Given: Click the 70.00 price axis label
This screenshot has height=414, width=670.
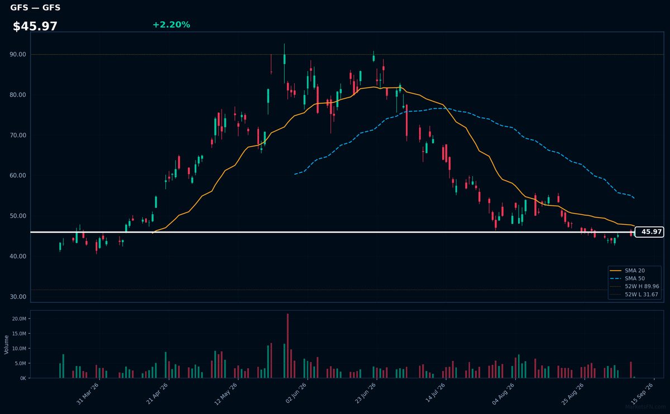Looking at the screenshot, I should [x=18, y=136].
